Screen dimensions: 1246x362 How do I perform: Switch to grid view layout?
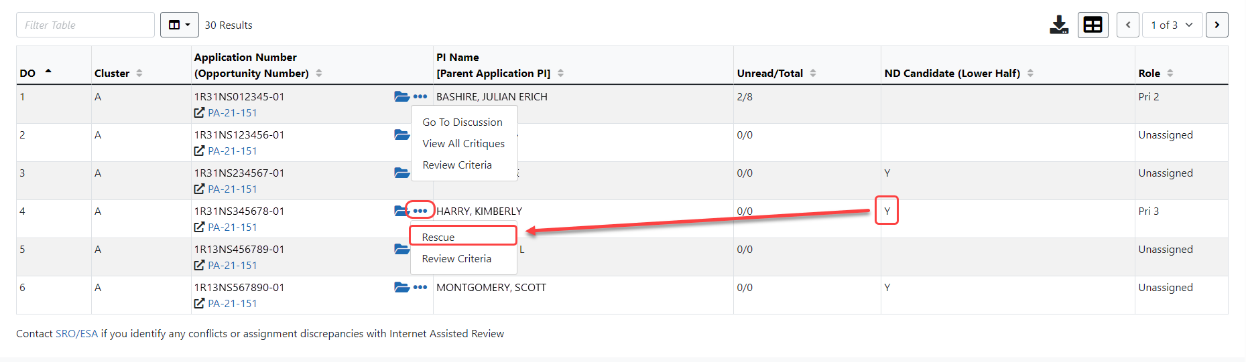[x=1093, y=25]
